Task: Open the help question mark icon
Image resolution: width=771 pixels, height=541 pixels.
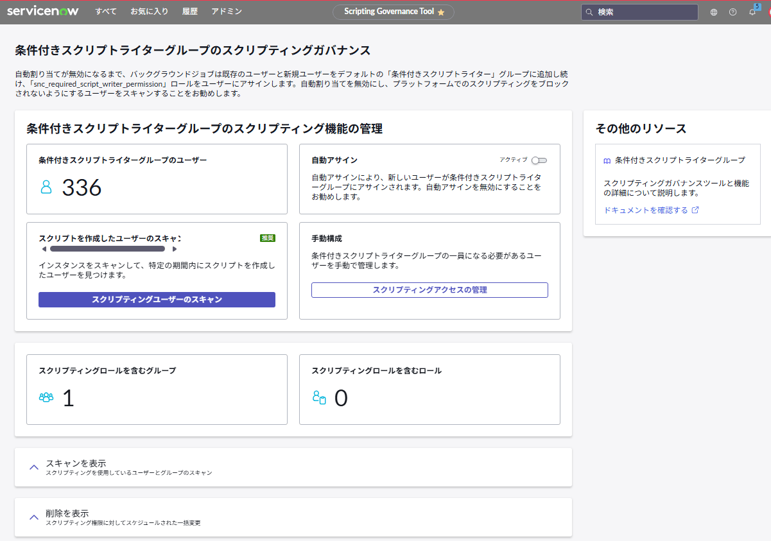Action: pyautogui.click(x=732, y=12)
